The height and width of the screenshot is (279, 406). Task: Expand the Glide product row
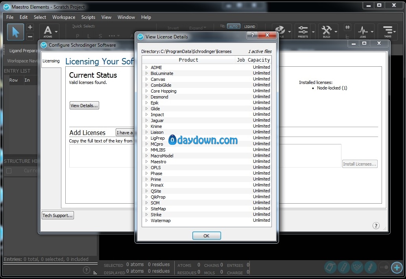[147, 108]
